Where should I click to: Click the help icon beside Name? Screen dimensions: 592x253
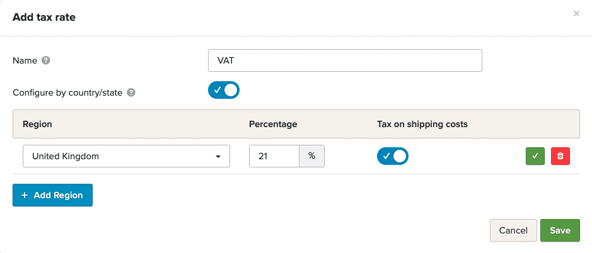(x=45, y=61)
